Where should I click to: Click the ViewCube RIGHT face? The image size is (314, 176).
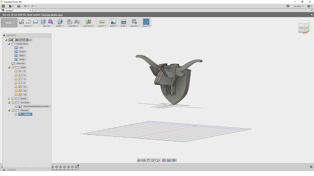(301, 28)
